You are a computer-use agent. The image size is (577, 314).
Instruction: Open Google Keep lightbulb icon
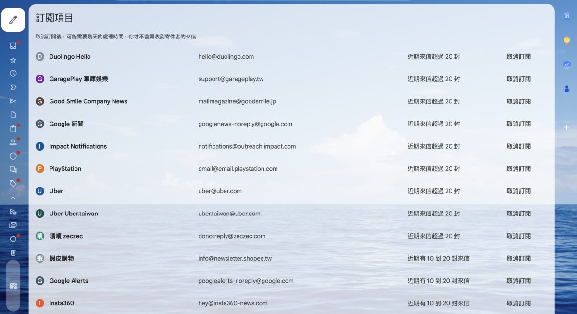click(x=567, y=40)
